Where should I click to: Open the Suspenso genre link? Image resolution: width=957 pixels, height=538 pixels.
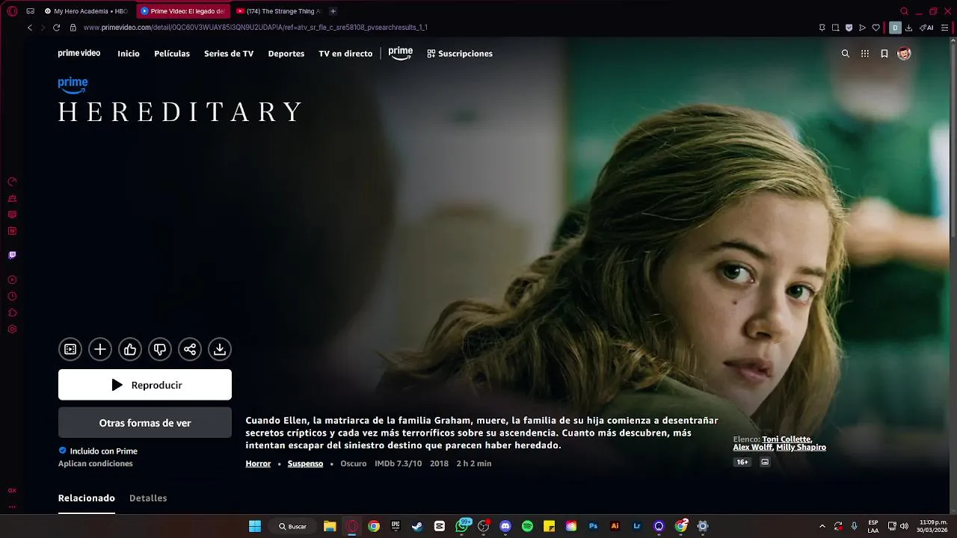click(305, 464)
